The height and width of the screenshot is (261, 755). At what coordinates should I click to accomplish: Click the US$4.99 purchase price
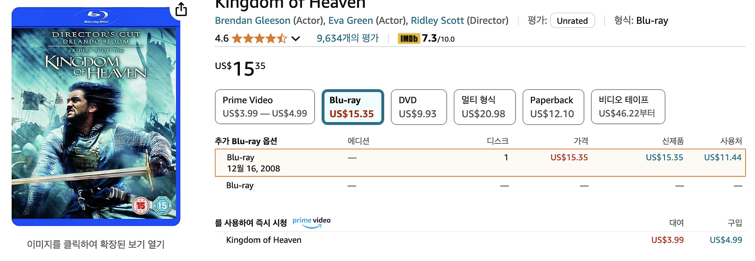coord(726,240)
